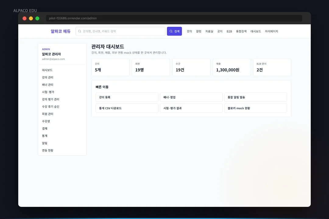Click the yellow minimize window button
329x219 pixels.
coord(31,19)
